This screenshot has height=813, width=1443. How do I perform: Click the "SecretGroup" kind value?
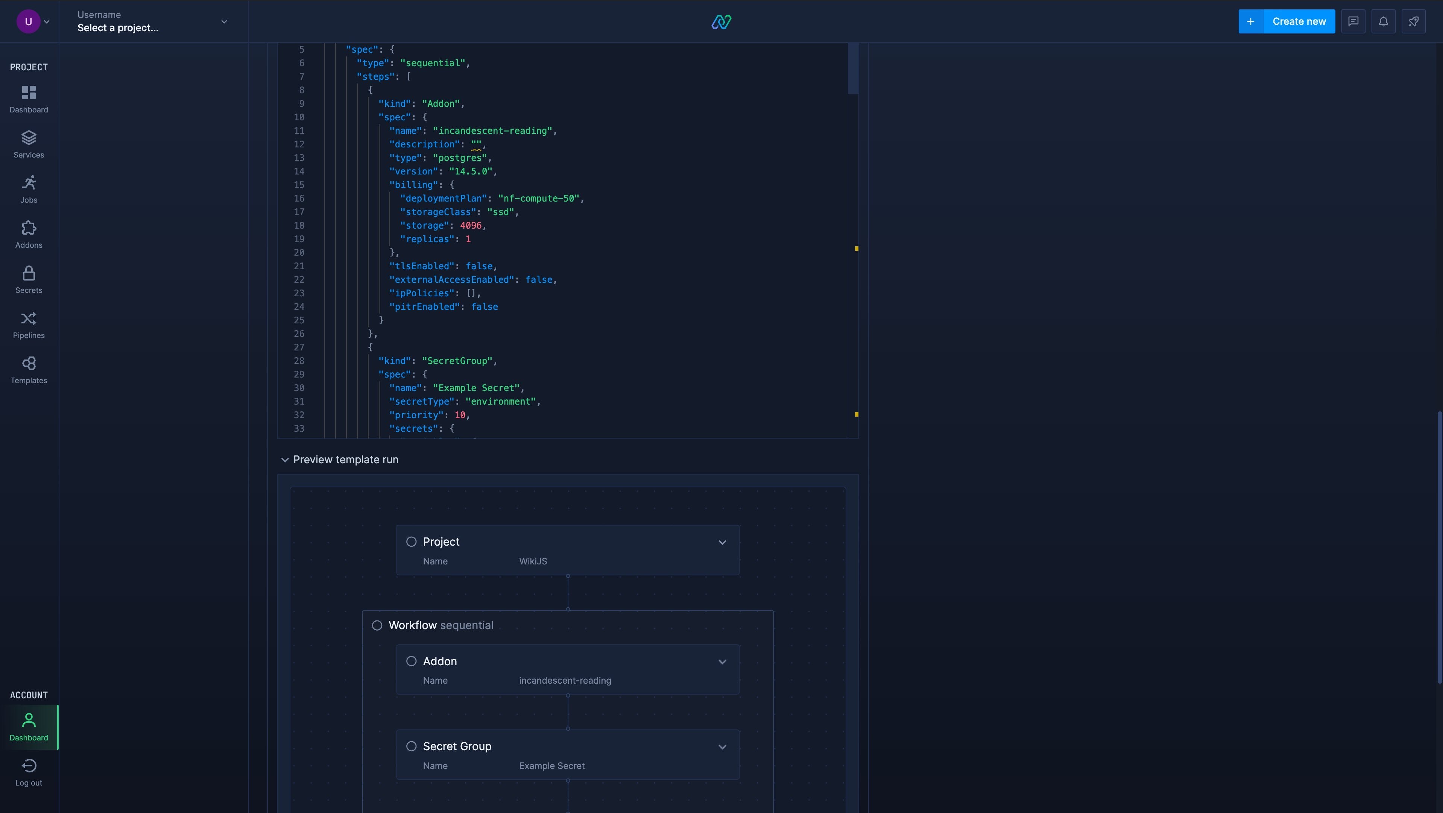coord(457,361)
